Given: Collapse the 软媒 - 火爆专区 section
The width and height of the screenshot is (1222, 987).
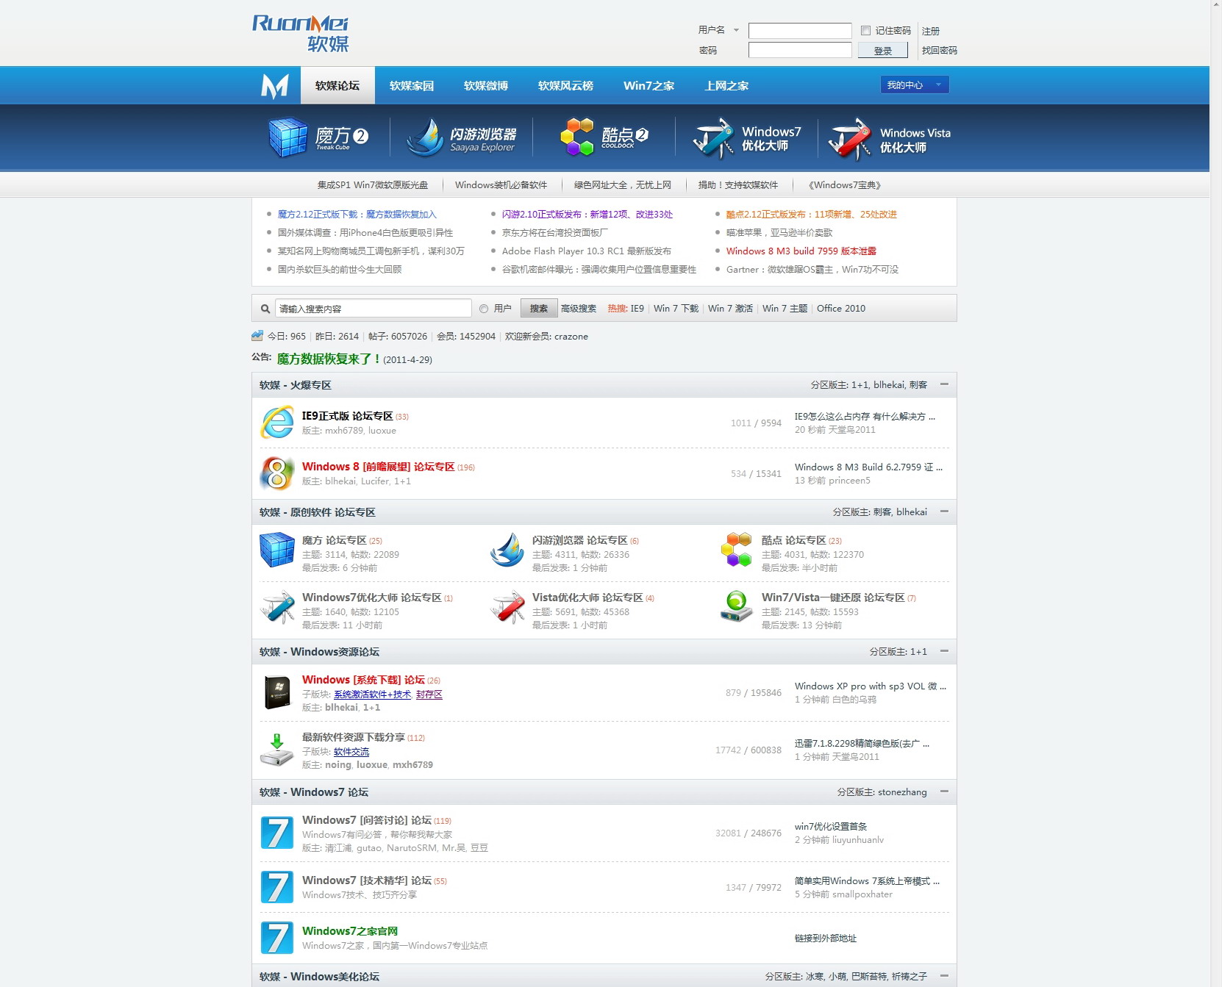Looking at the screenshot, I should click(944, 384).
